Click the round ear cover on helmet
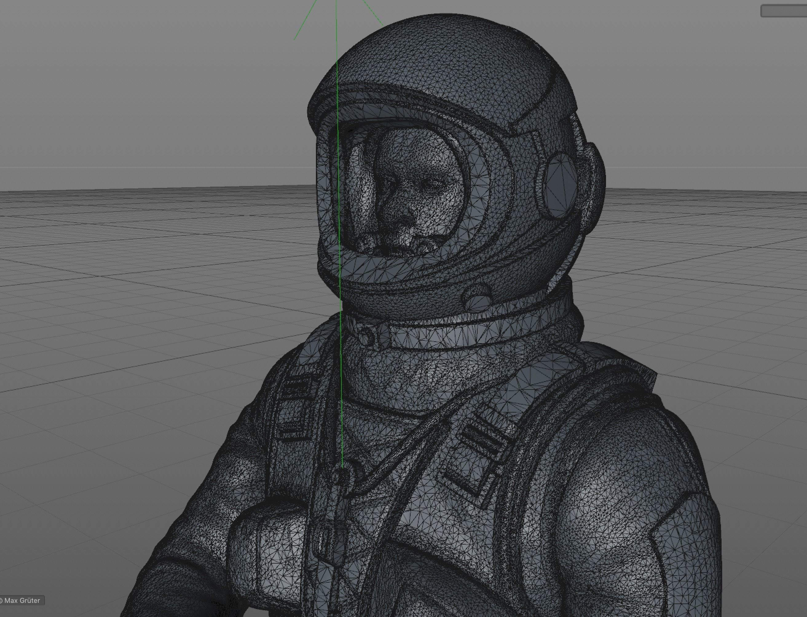The width and height of the screenshot is (807, 617). click(x=562, y=187)
